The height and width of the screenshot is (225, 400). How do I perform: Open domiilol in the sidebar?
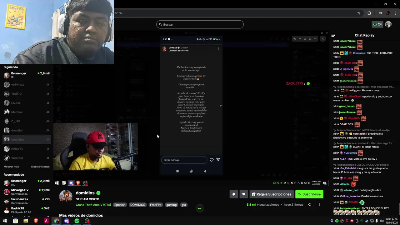27,130
